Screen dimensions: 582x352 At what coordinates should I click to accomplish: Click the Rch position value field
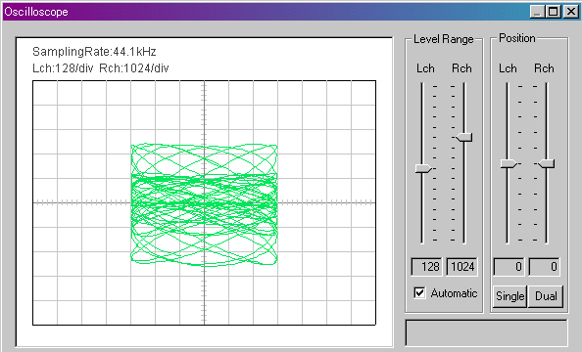coord(544,267)
